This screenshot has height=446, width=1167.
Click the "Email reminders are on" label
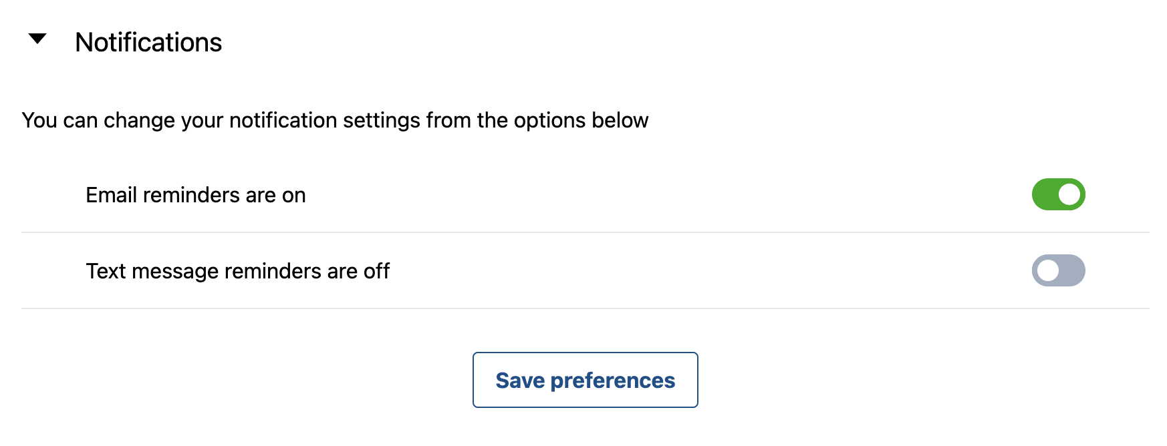[x=196, y=195]
